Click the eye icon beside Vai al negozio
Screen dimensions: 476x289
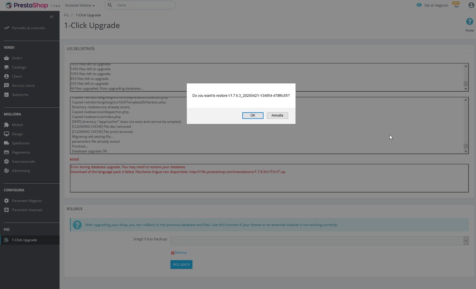(x=419, y=5)
